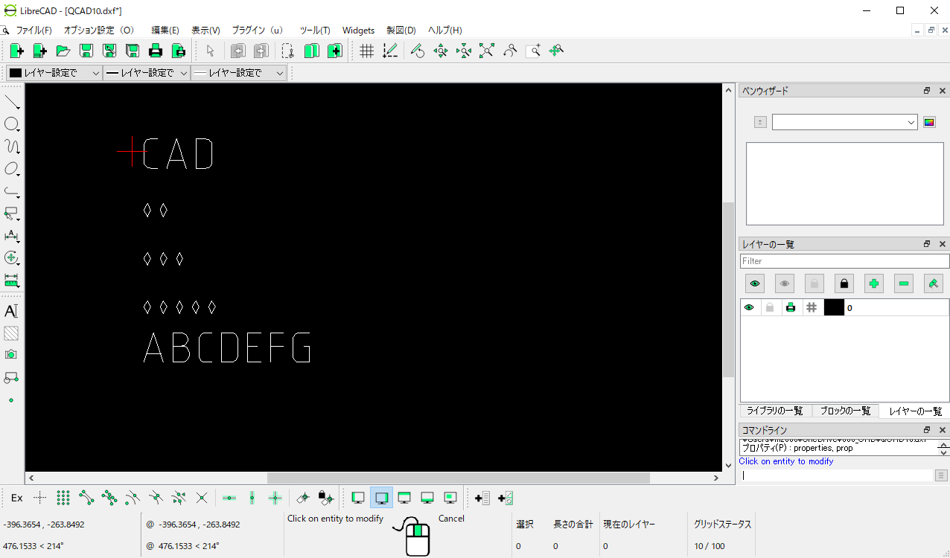Toggle print status of layer 0

point(791,307)
